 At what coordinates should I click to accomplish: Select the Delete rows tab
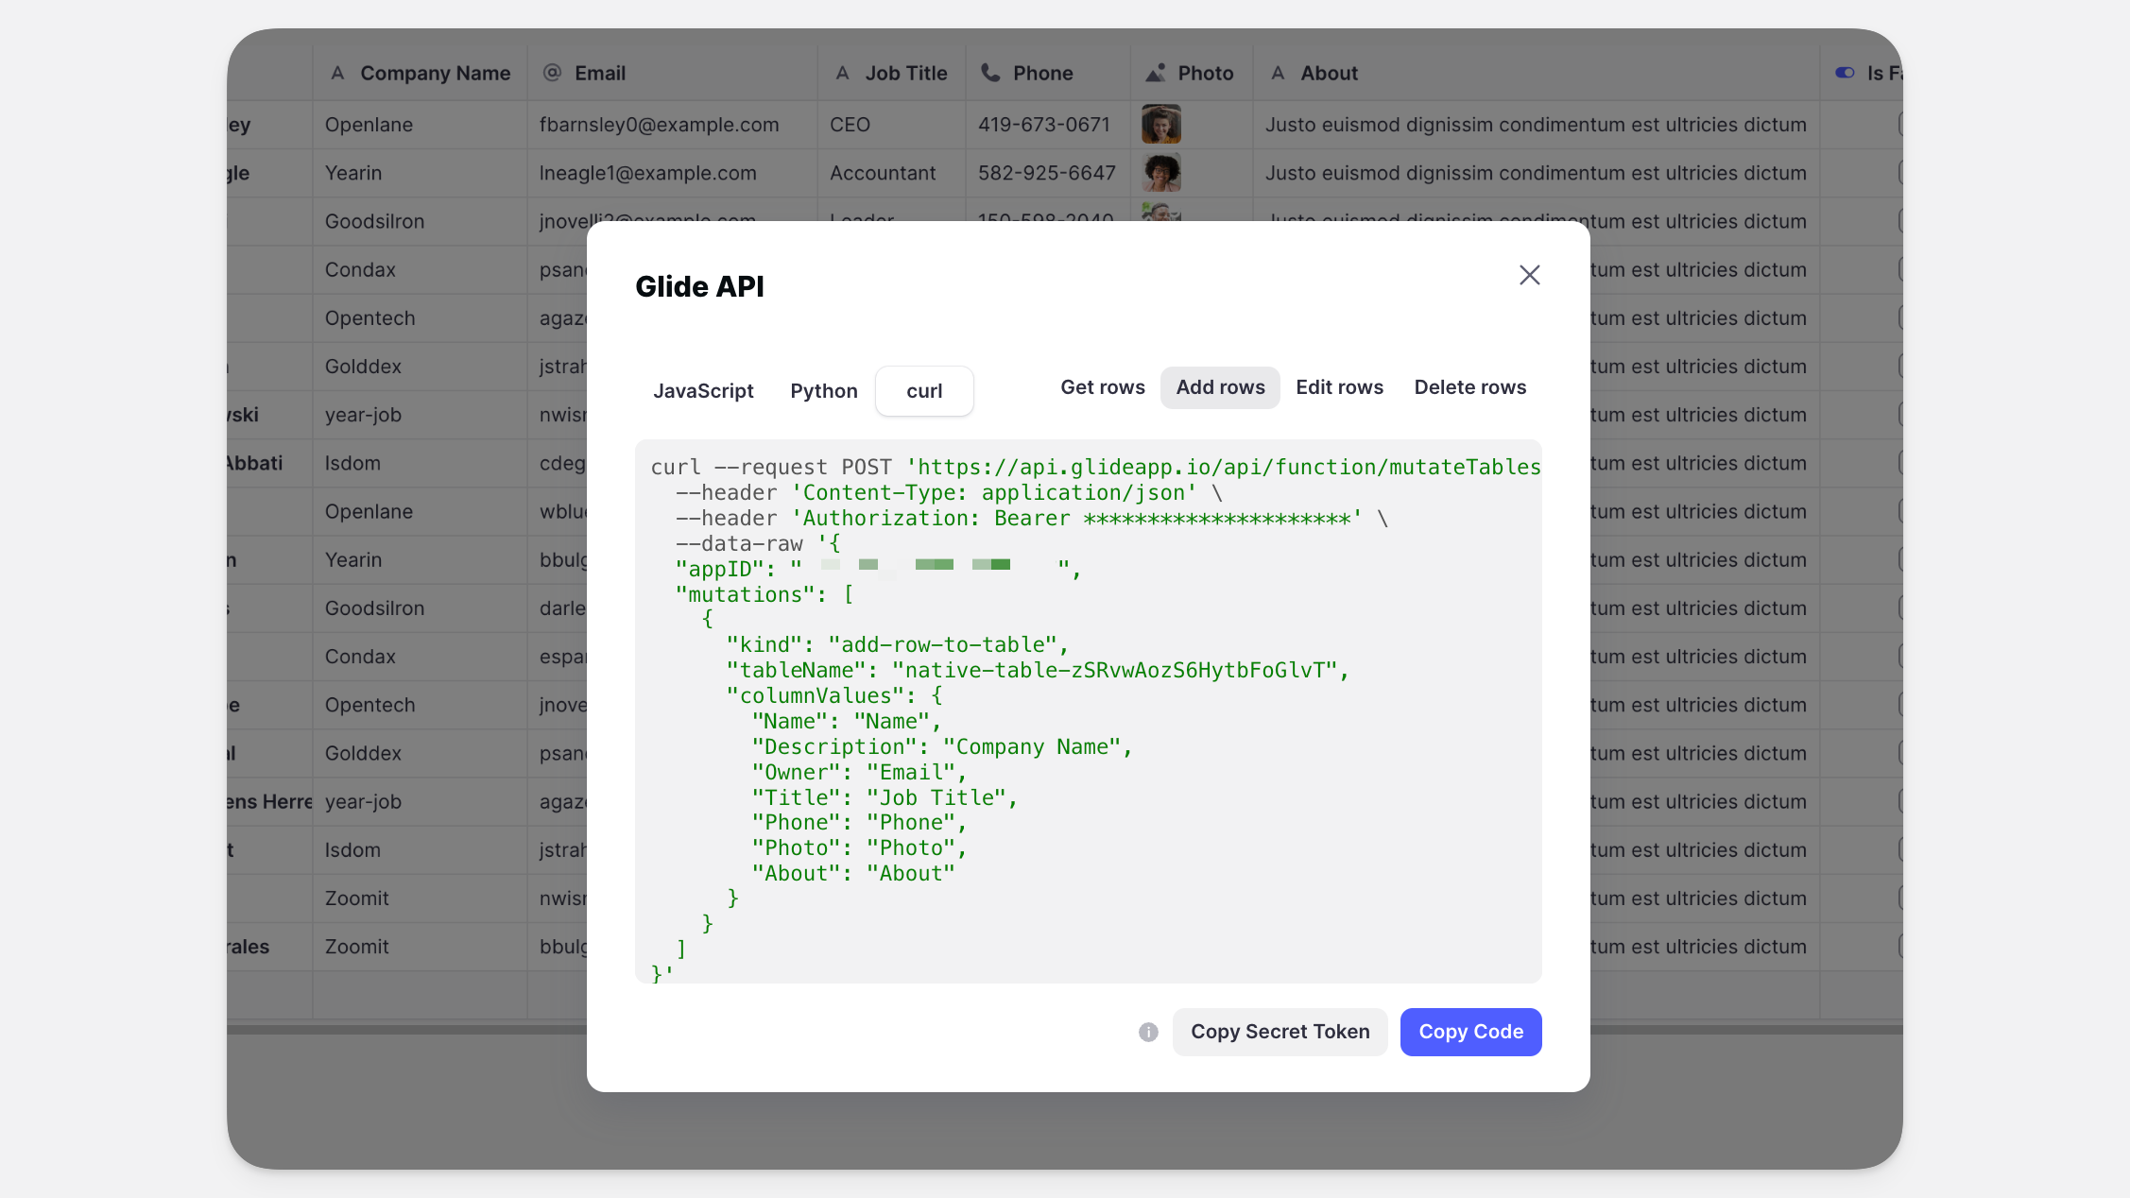(x=1469, y=387)
